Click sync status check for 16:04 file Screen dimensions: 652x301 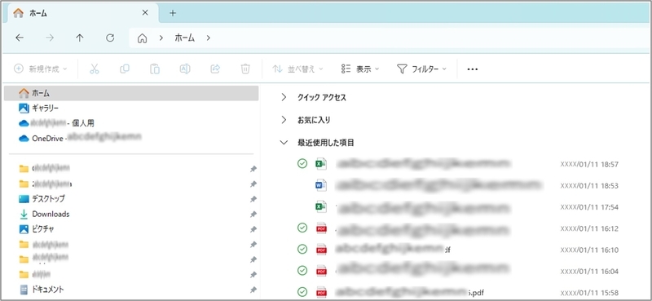pyautogui.click(x=302, y=271)
